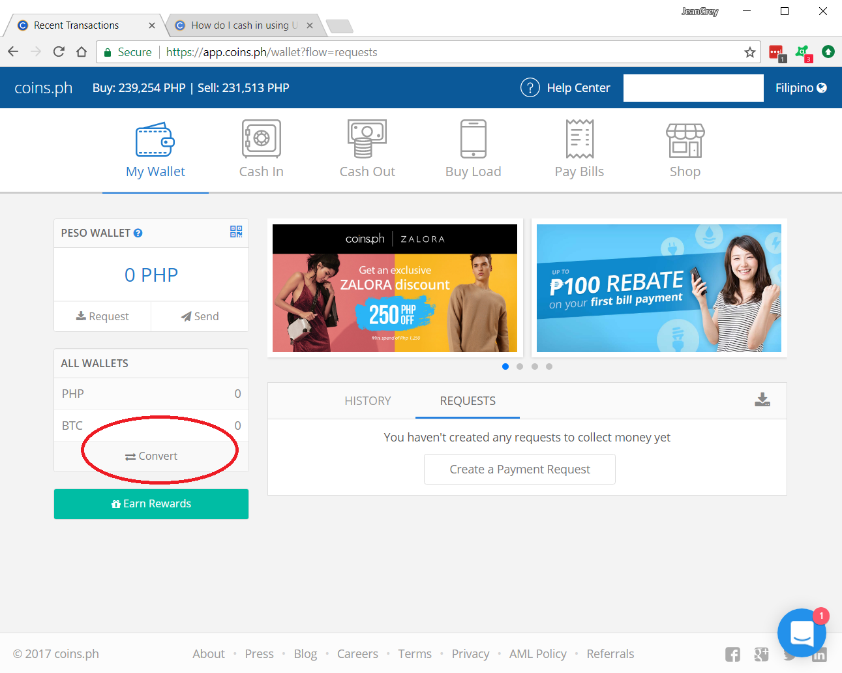
Task: Go to the browser home page
Action: [x=82, y=52]
